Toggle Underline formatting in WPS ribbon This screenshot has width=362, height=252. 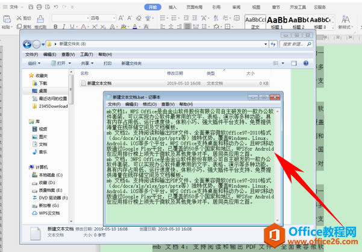click(x=72, y=27)
